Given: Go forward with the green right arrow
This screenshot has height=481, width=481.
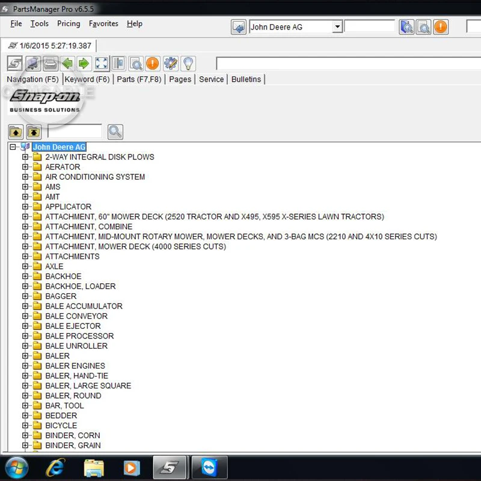Looking at the screenshot, I should (x=84, y=64).
